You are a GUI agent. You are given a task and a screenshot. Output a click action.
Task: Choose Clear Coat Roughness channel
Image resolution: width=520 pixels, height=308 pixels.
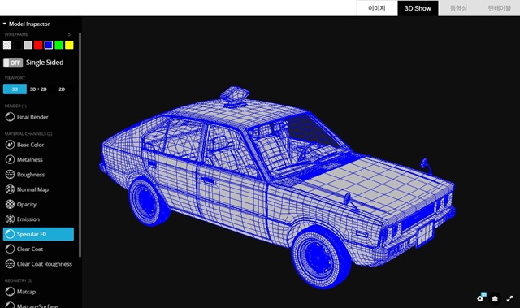(x=39, y=264)
